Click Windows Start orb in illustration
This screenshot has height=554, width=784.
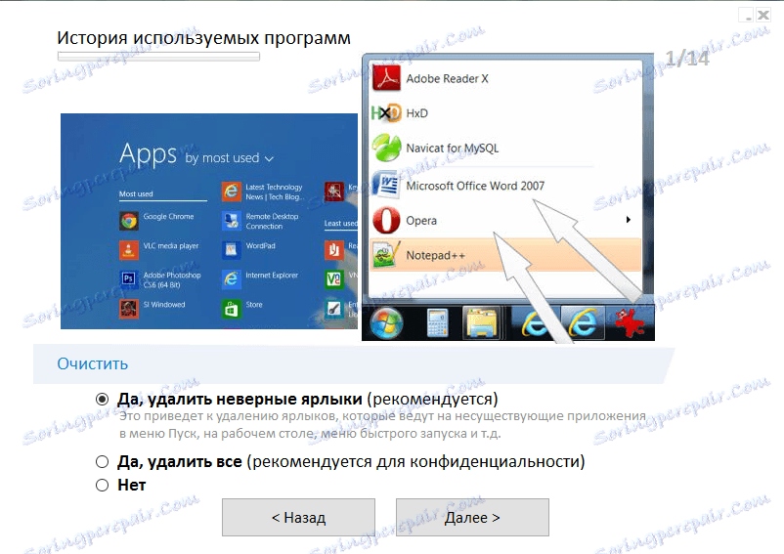(386, 323)
